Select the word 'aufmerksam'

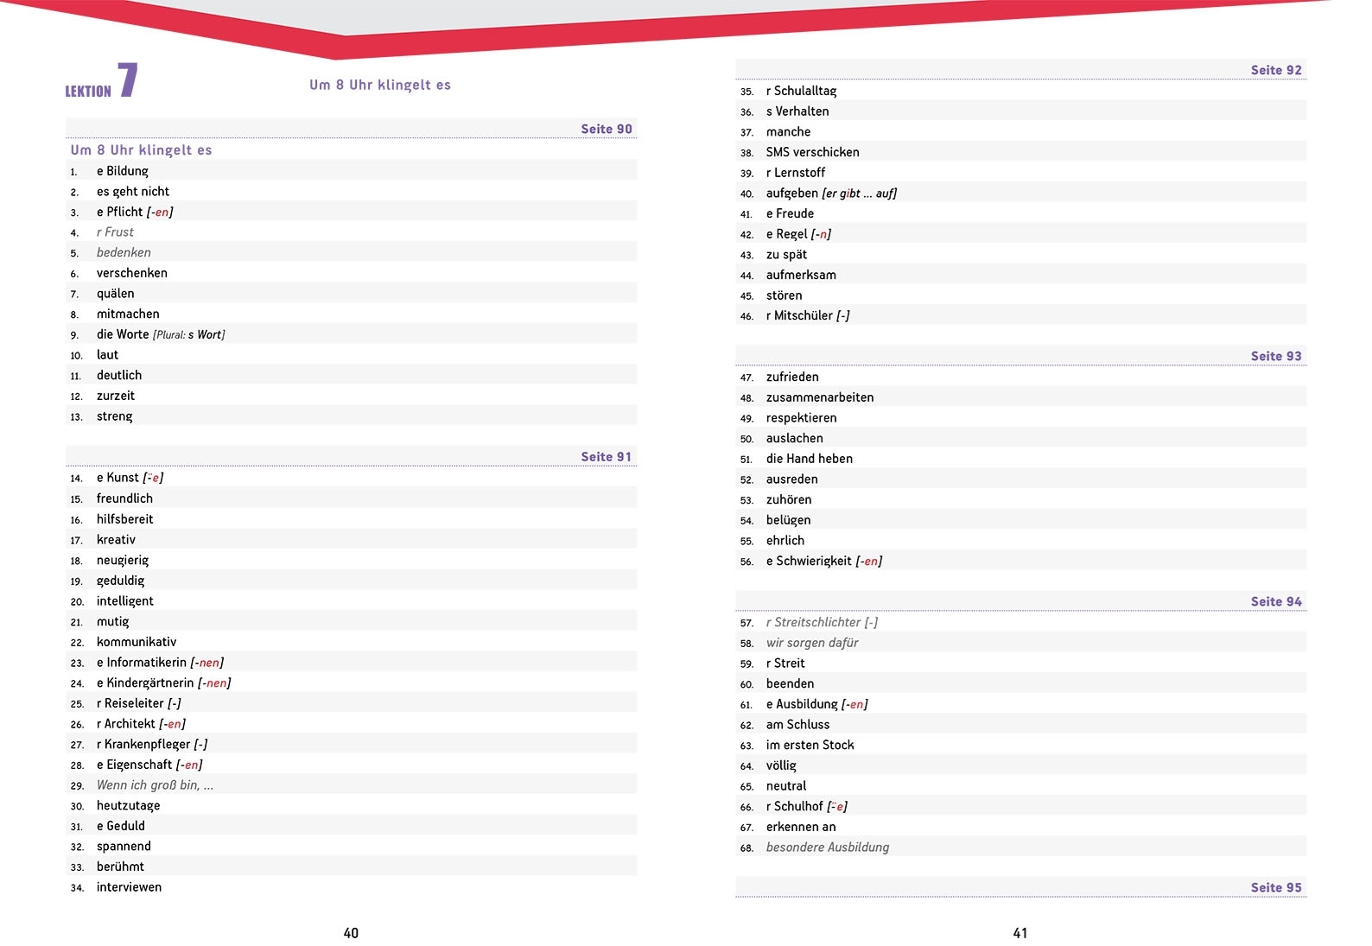[801, 275]
